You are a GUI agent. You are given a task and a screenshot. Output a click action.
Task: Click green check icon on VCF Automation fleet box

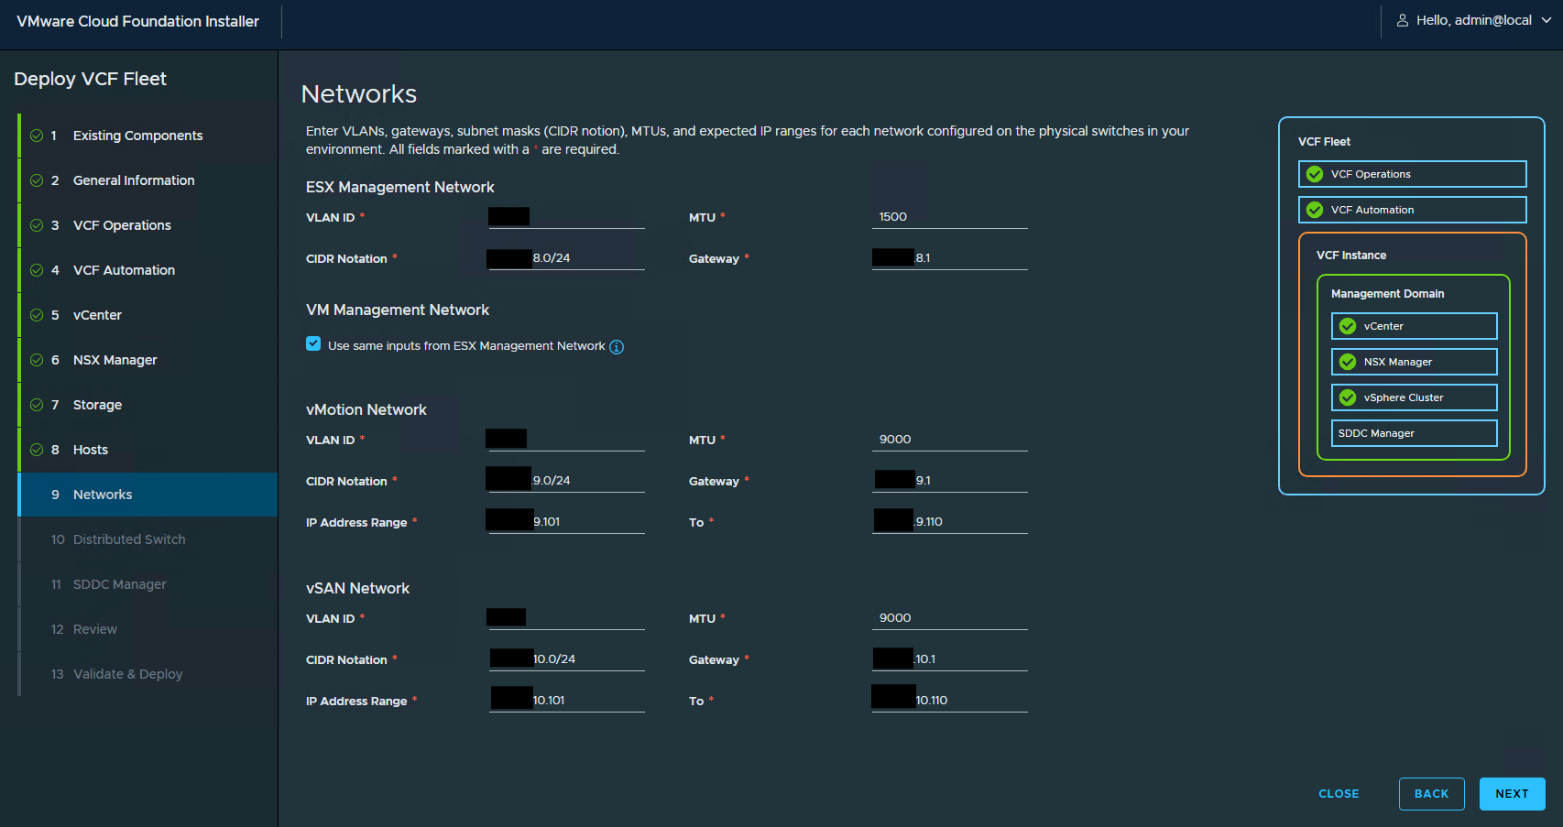point(1315,210)
